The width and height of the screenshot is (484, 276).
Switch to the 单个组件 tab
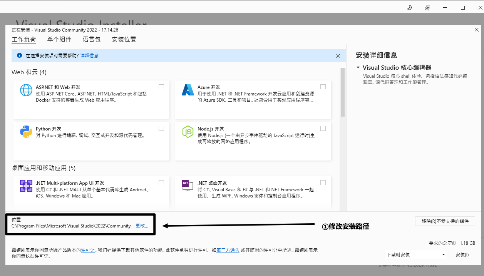tap(59, 39)
